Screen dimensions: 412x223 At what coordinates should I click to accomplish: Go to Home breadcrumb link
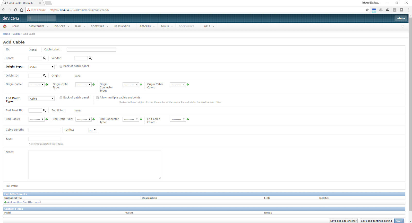(x=6, y=34)
